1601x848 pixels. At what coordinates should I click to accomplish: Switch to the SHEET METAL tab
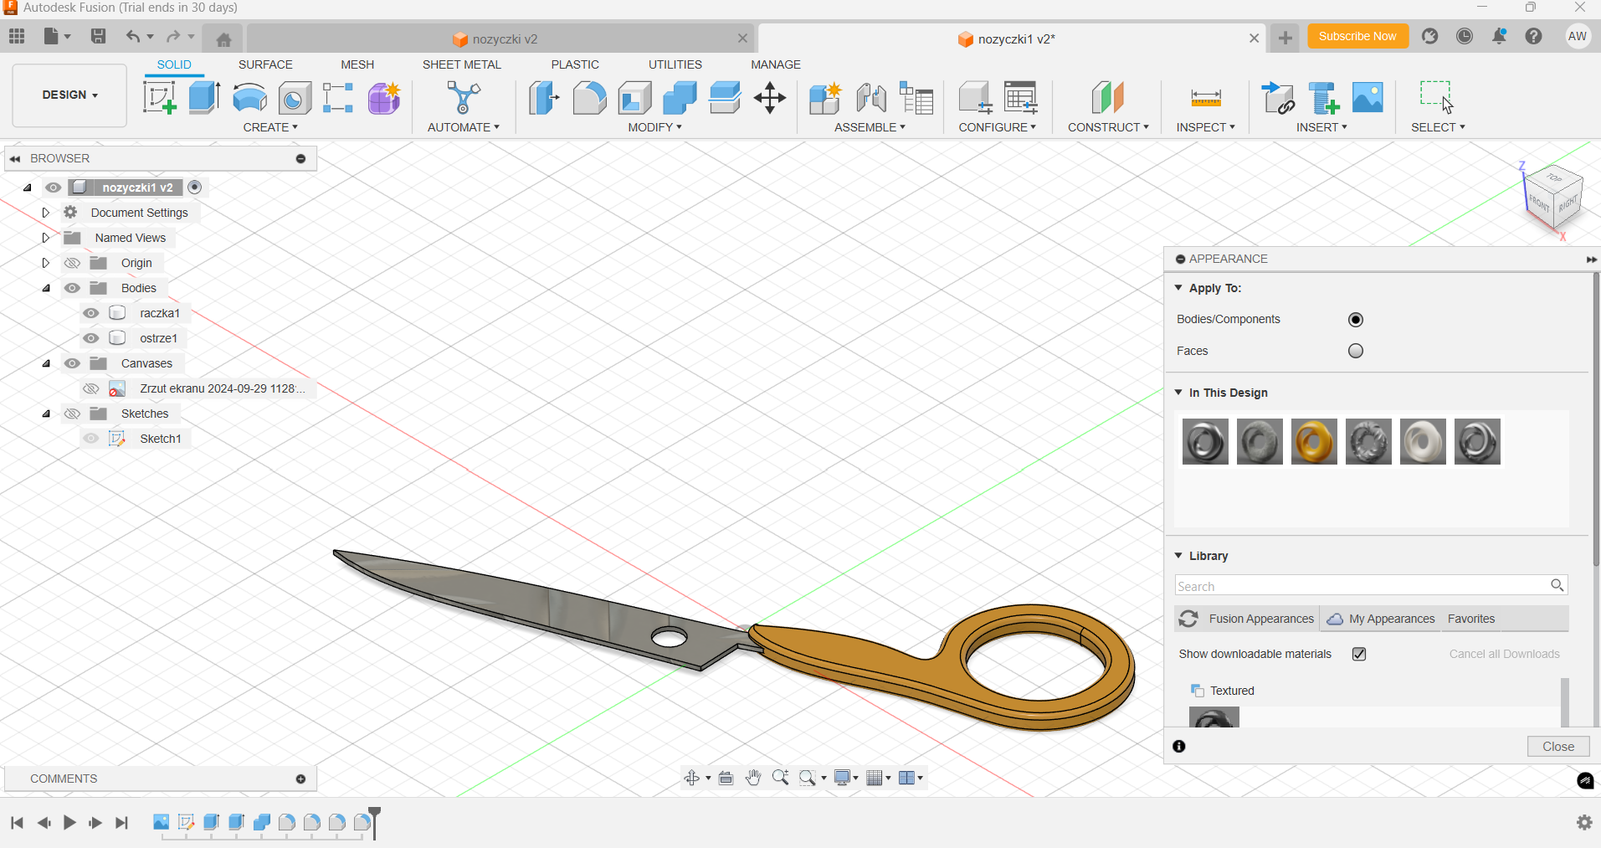click(x=462, y=64)
